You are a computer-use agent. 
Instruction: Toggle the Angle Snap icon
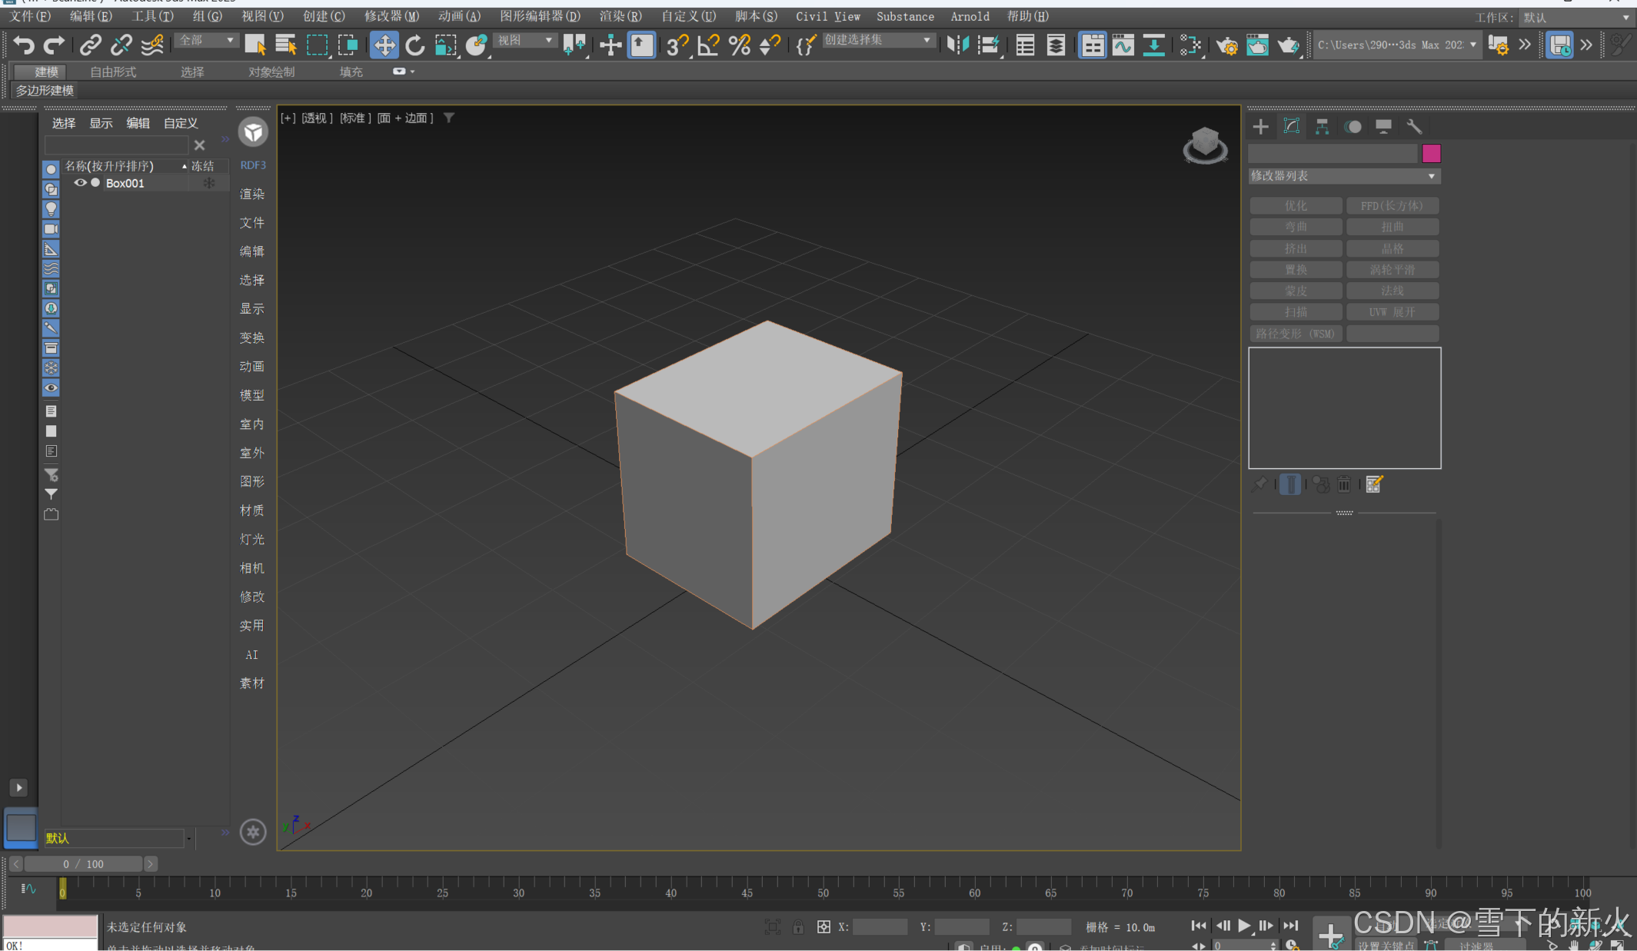pos(707,45)
